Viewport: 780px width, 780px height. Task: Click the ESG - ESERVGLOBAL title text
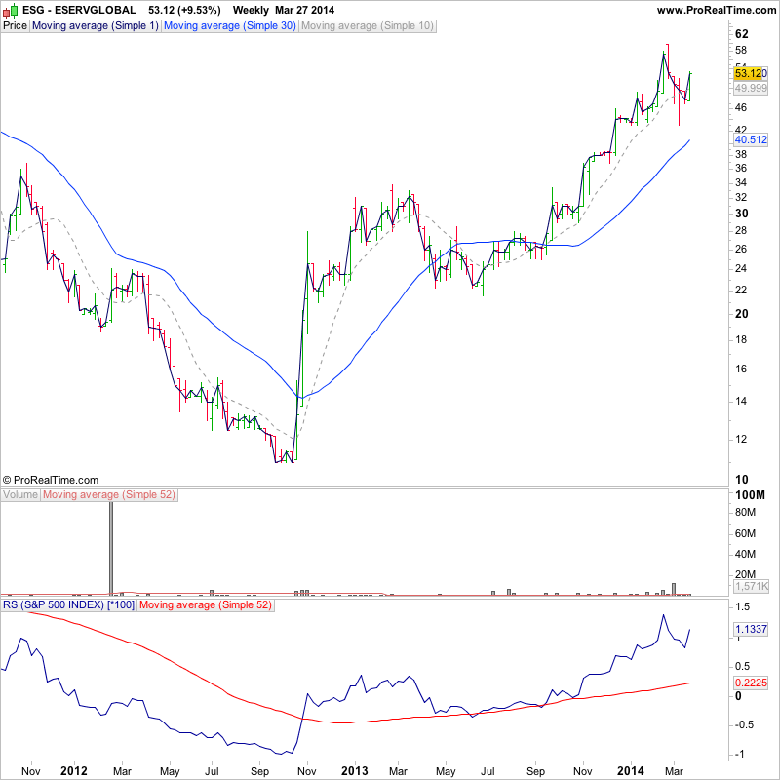click(x=79, y=10)
